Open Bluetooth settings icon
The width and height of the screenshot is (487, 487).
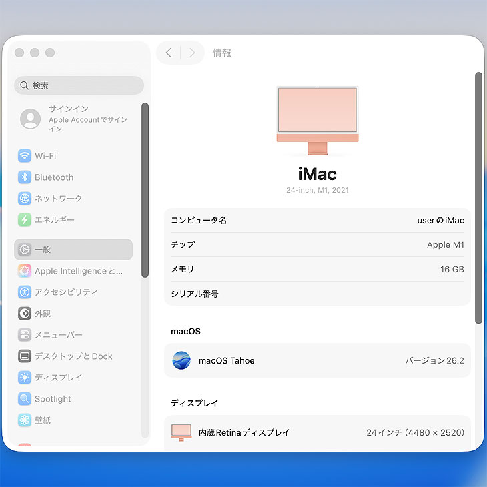click(x=25, y=177)
